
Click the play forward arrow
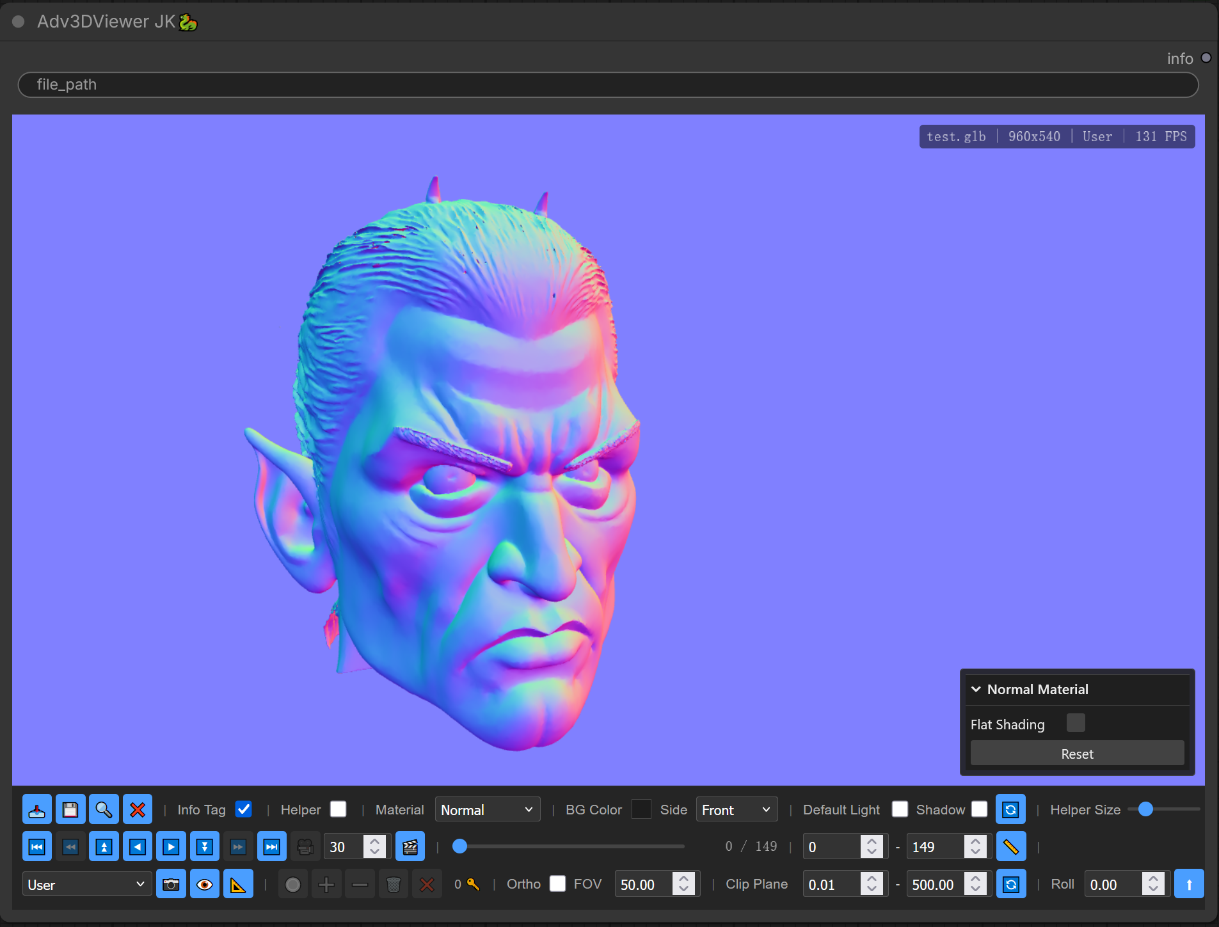(x=171, y=847)
